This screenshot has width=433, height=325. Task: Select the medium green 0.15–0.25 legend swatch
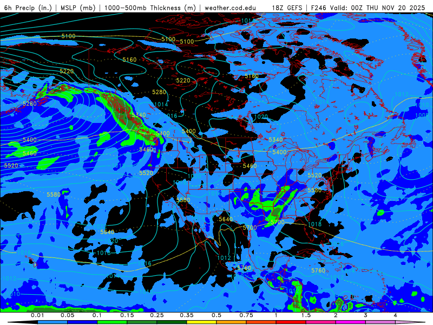click(x=142, y=322)
